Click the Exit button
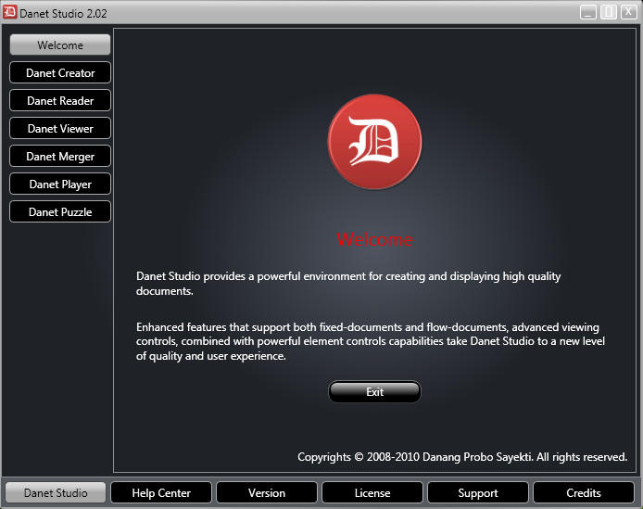The image size is (643, 509). tap(375, 392)
